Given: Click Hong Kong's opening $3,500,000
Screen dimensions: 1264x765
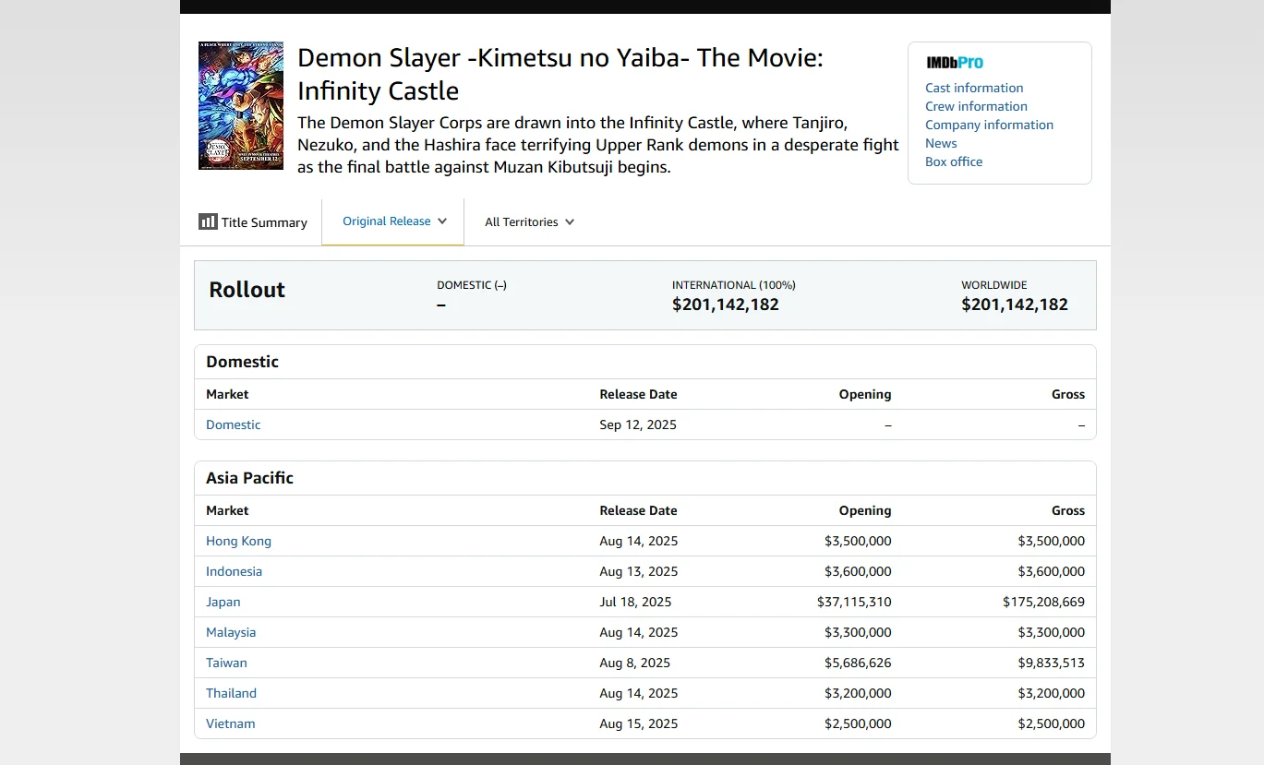Looking at the screenshot, I should pyautogui.click(x=858, y=541).
